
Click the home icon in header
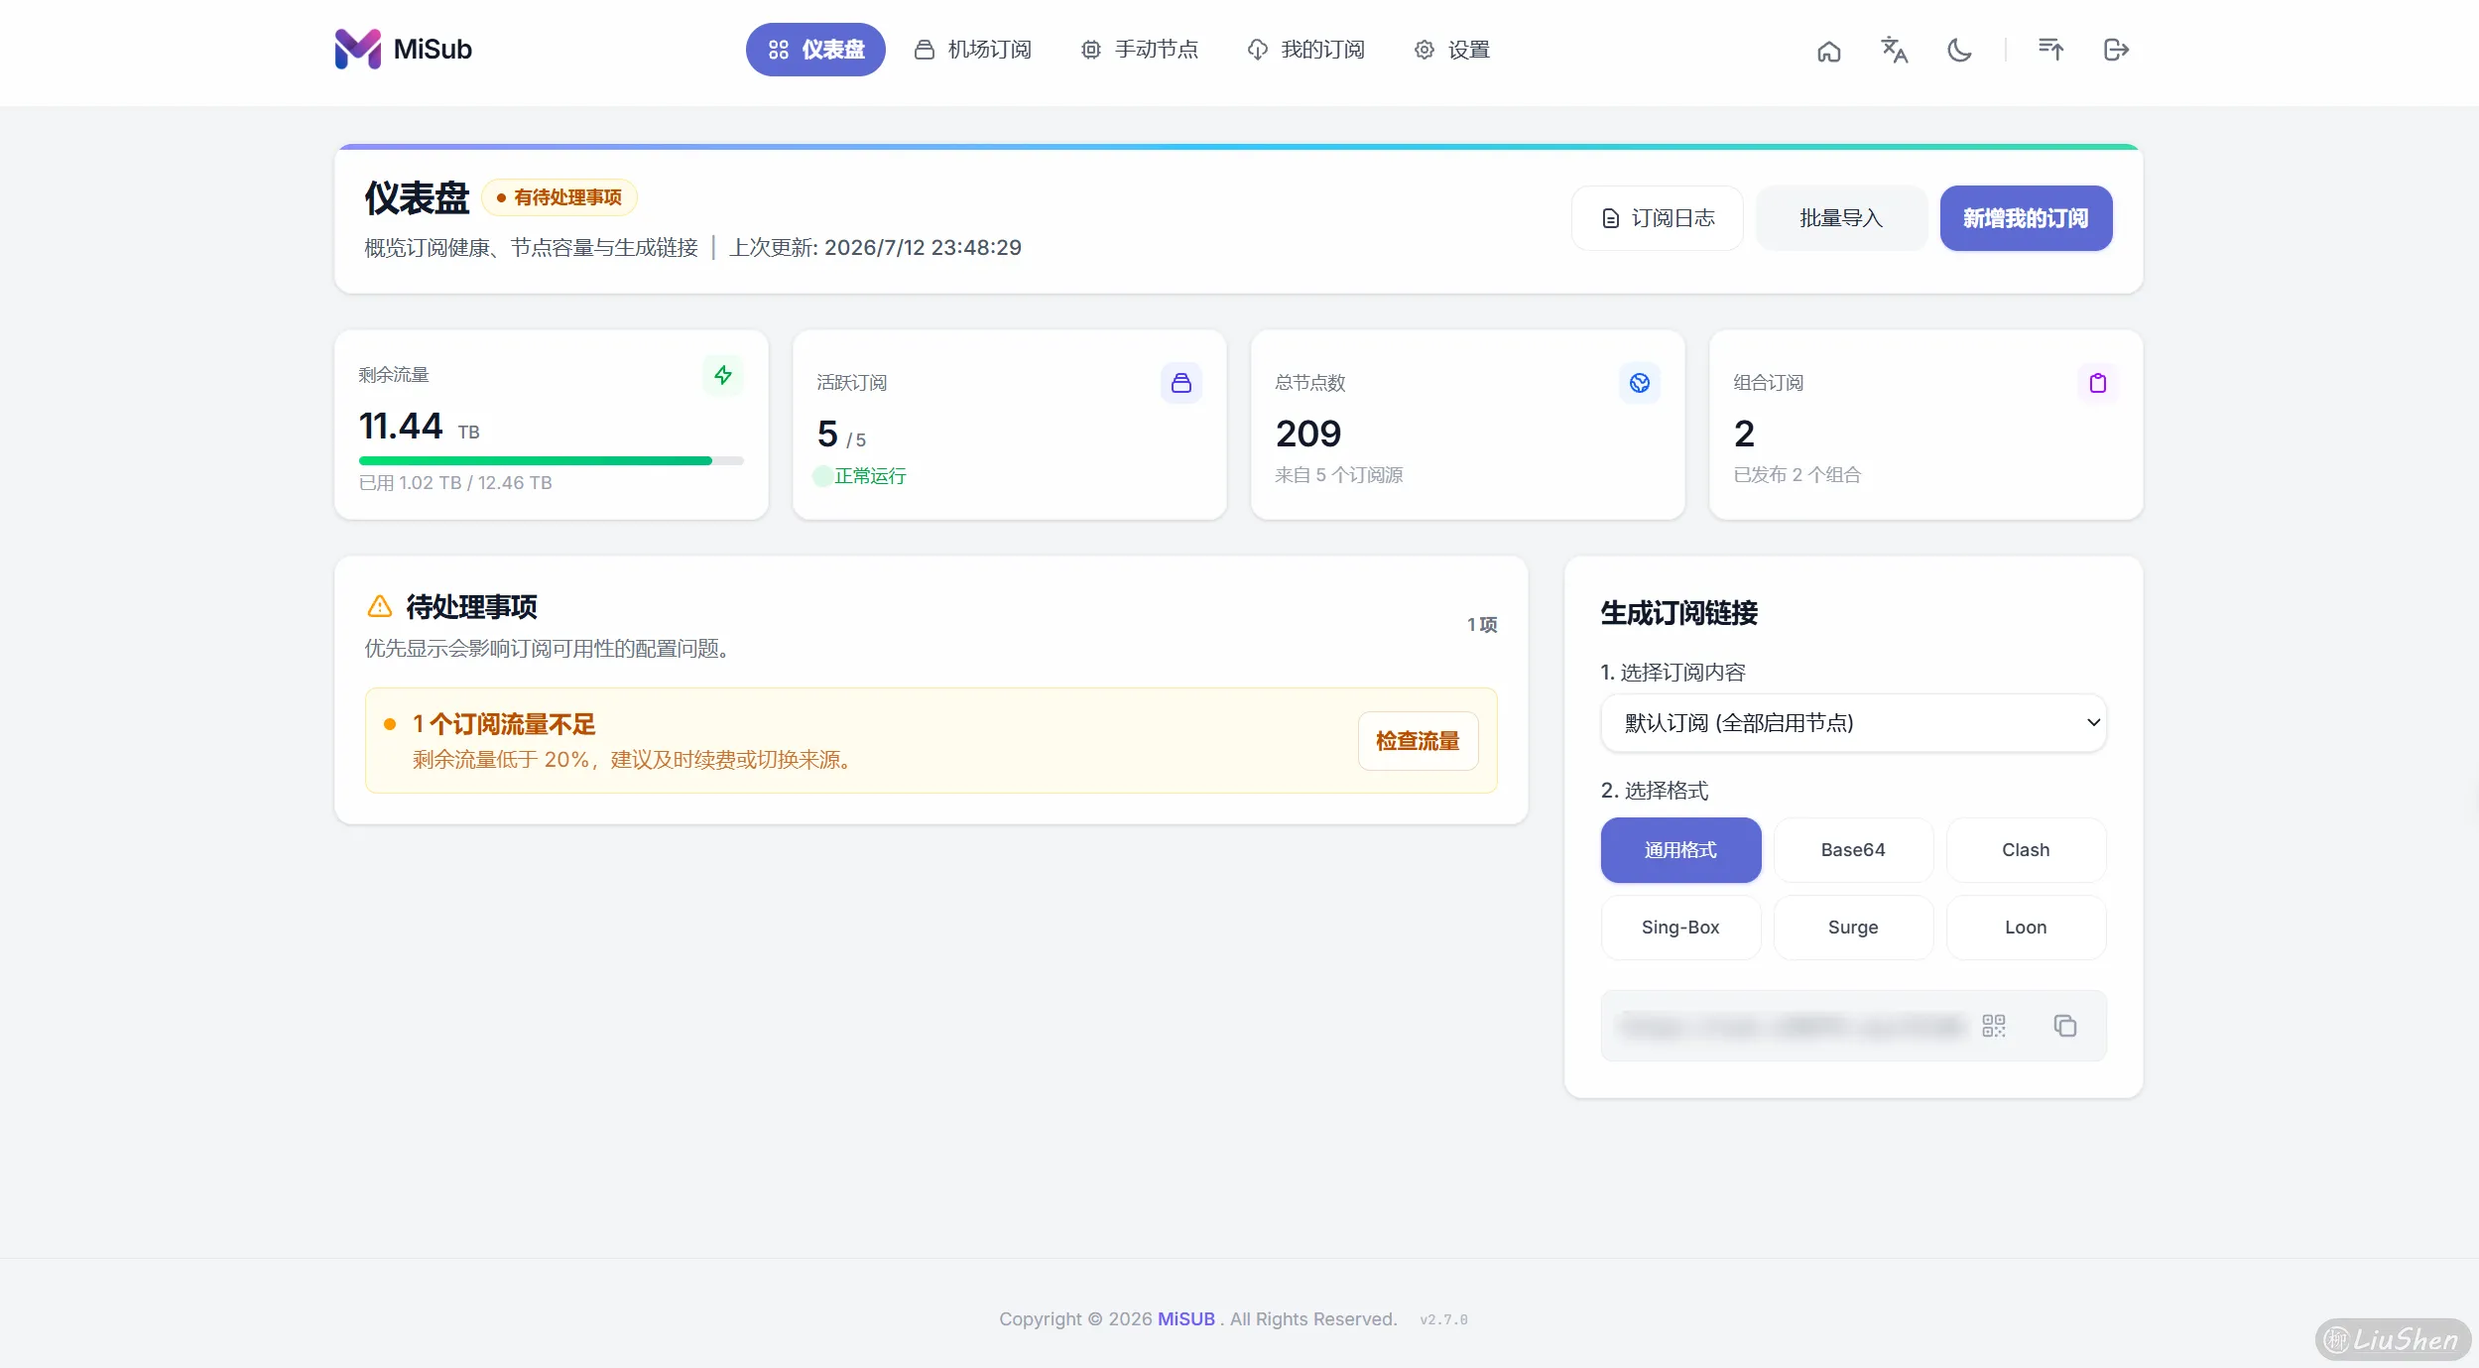click(x=1828, y=51)
